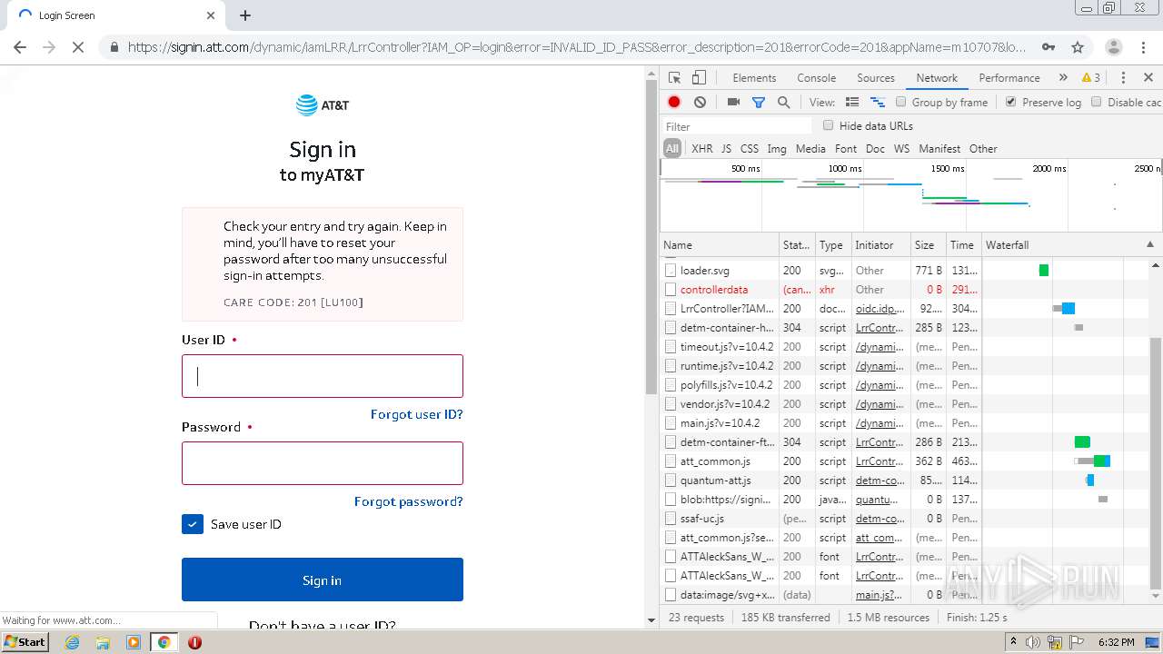Toggle the overview view icon
1163x654 pixels.
point(878,103)
